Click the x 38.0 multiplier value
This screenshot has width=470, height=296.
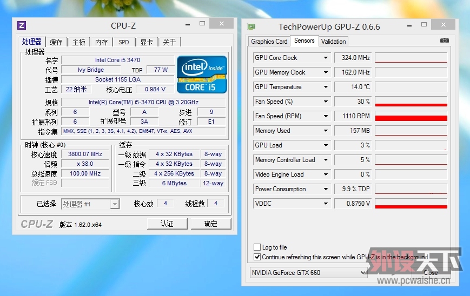coord(85,164)
